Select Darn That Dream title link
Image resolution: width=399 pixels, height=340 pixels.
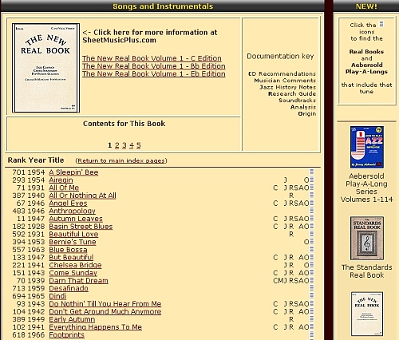[78, 281]
